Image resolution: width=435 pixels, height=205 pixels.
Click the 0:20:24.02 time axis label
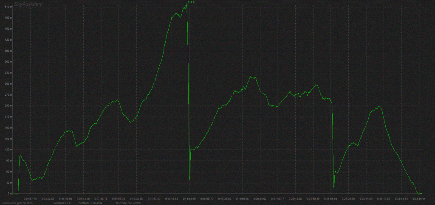coord(260,198)
